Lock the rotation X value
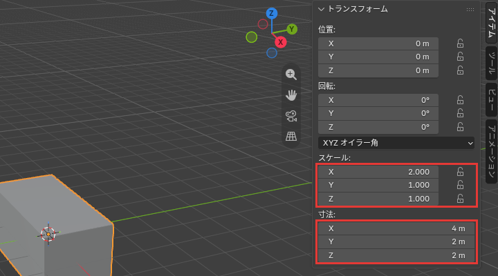The height and width of the screenshot is (276, 498). 460,100
